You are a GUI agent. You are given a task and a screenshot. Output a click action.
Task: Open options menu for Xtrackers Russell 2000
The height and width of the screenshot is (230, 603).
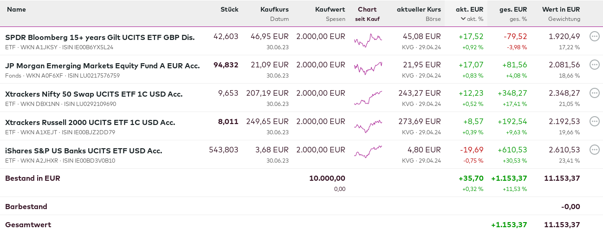[x=594, y=121]
